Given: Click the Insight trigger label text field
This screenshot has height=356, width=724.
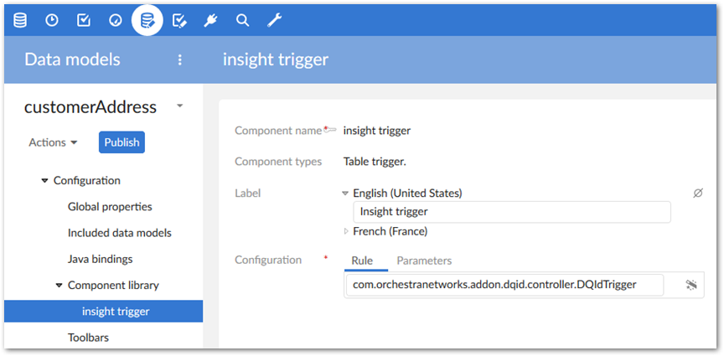Looking at the screenshot, I should (x=511, y=212).
